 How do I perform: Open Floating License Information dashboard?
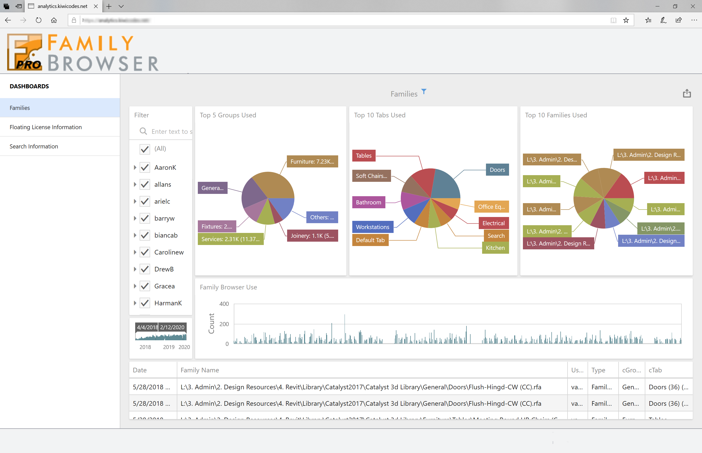pos(46,127)
